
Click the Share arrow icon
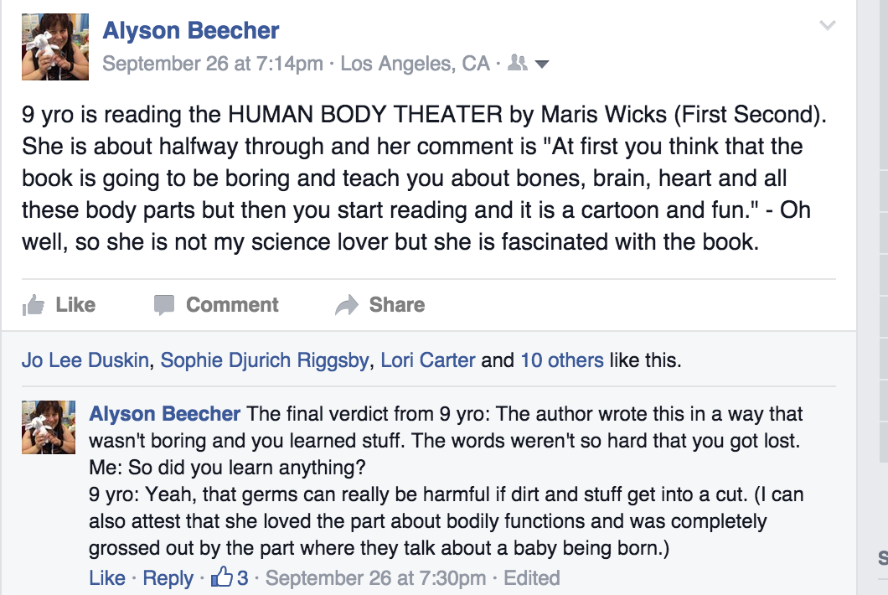pos(347,305)
